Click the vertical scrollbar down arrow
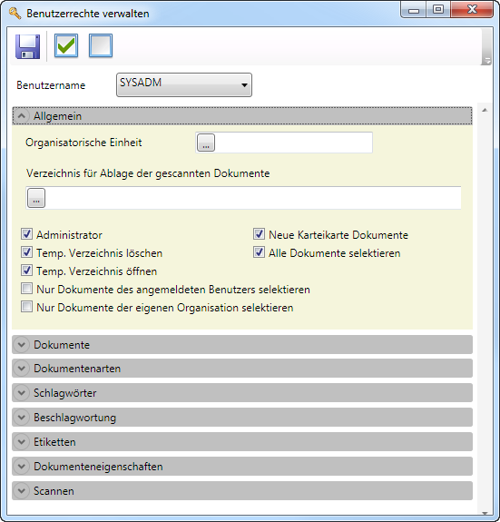500x522 pixels. (485, 513)
